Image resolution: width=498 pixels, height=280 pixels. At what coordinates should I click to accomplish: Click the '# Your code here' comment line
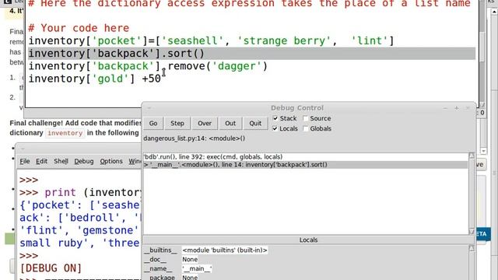(x=79, y=28)
